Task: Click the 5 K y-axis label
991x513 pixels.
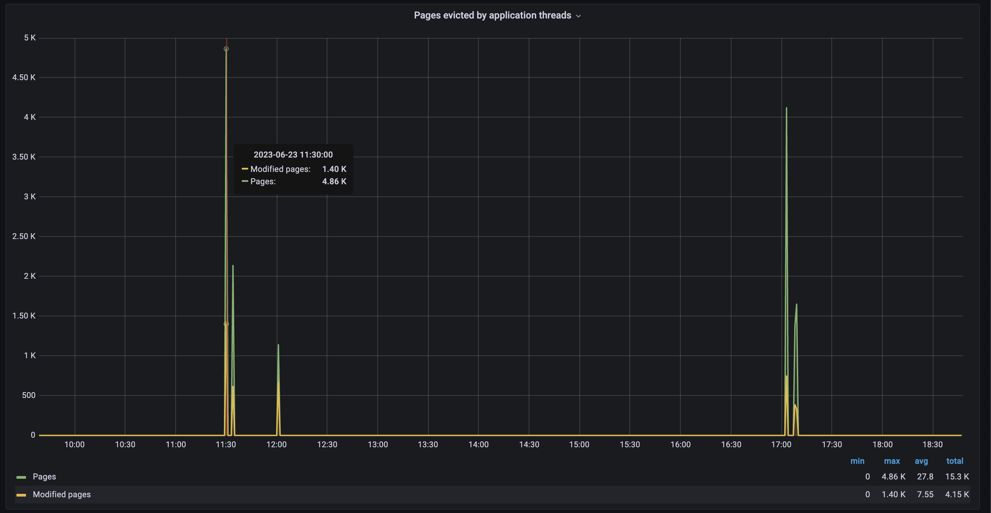Action: (30, 38)
